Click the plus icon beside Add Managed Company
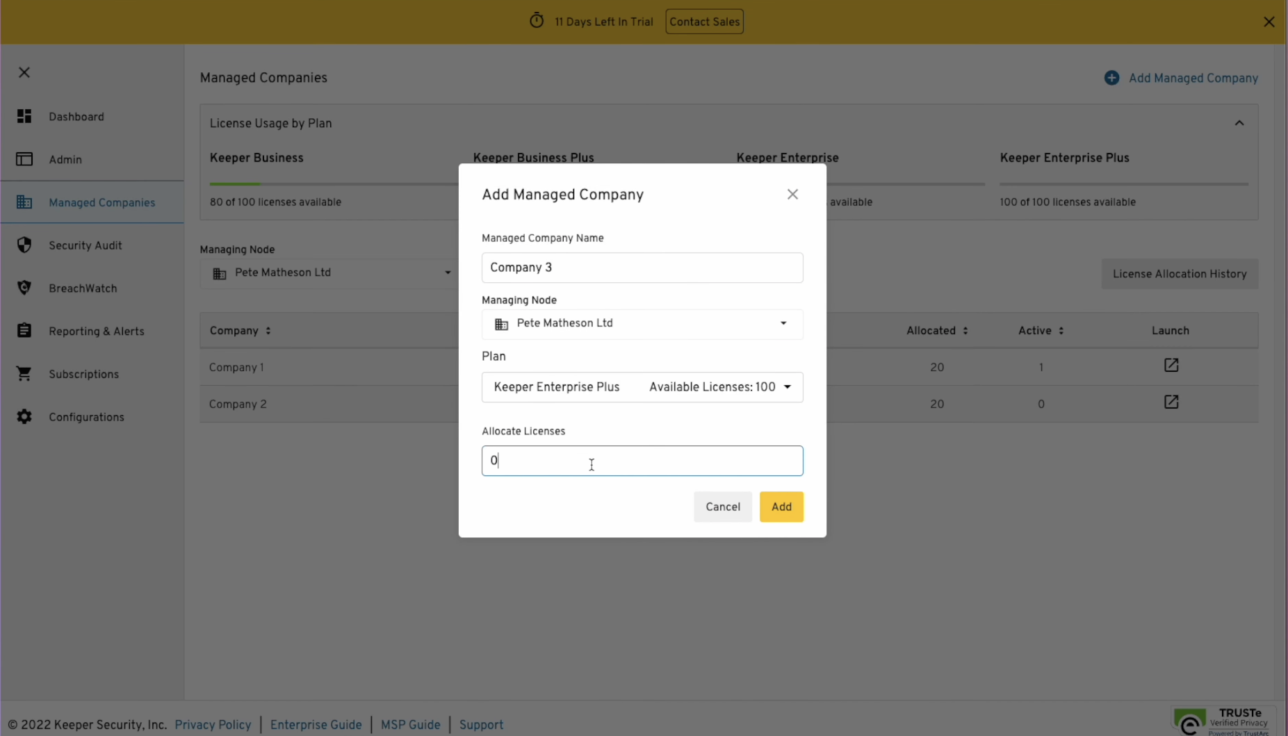Viewport: 1288px width, 736px height. pos(1111,78)
